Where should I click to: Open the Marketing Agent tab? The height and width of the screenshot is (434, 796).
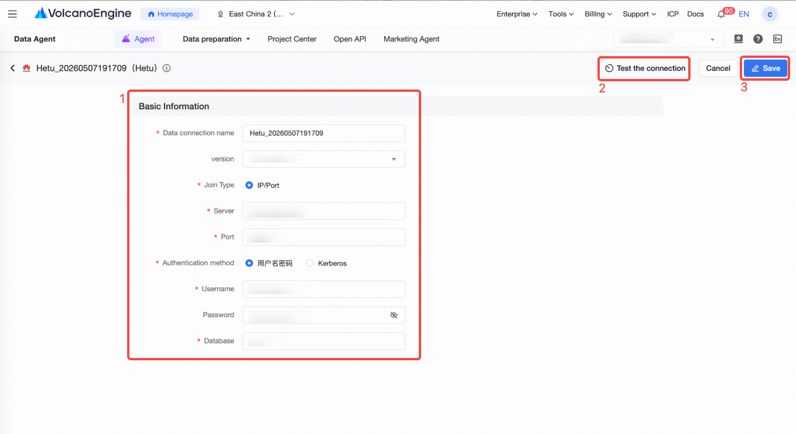[411, 39]
